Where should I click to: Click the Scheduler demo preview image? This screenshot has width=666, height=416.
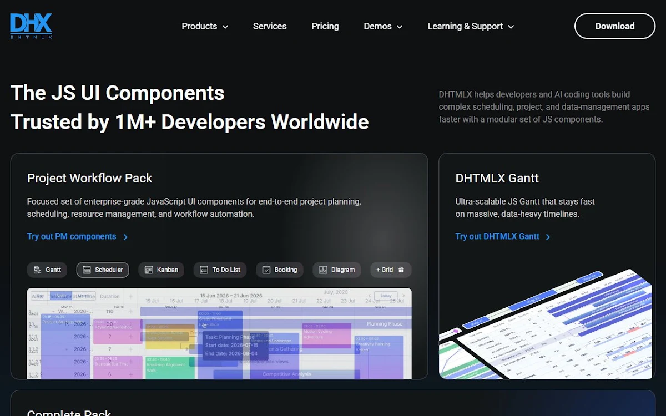[219, 333]
